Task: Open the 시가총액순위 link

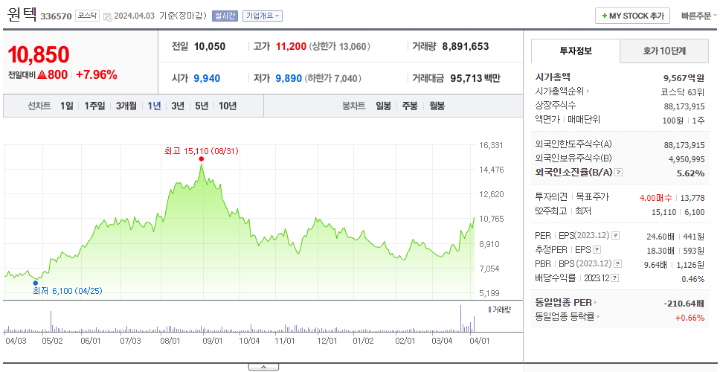Action: point(559,92)
